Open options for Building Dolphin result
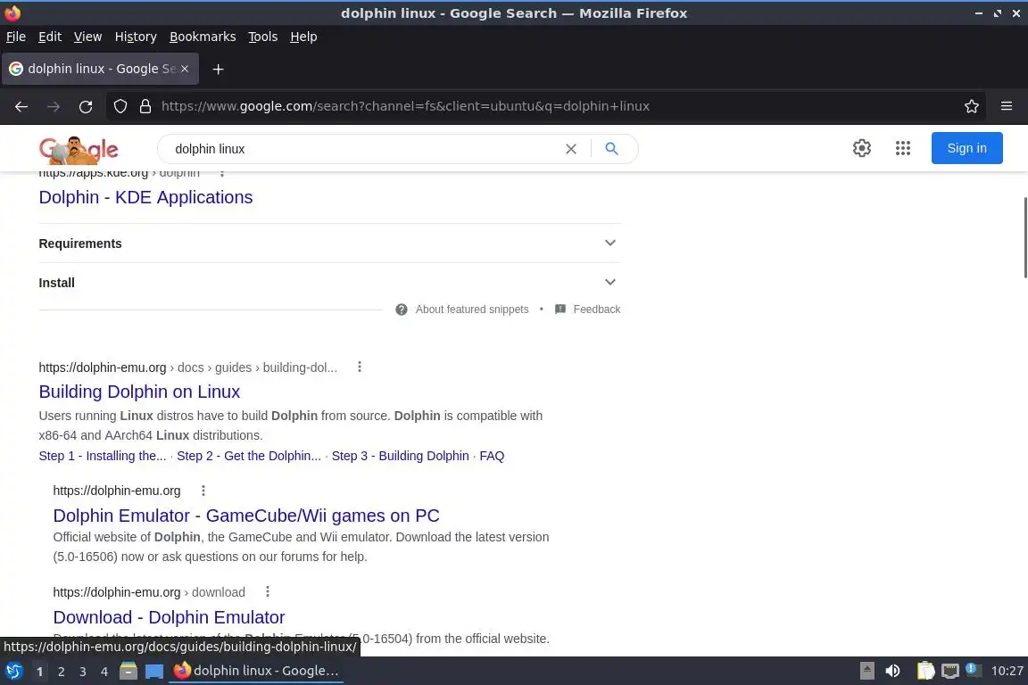This screenshot has width=1028, height=685. coord(360,367)
